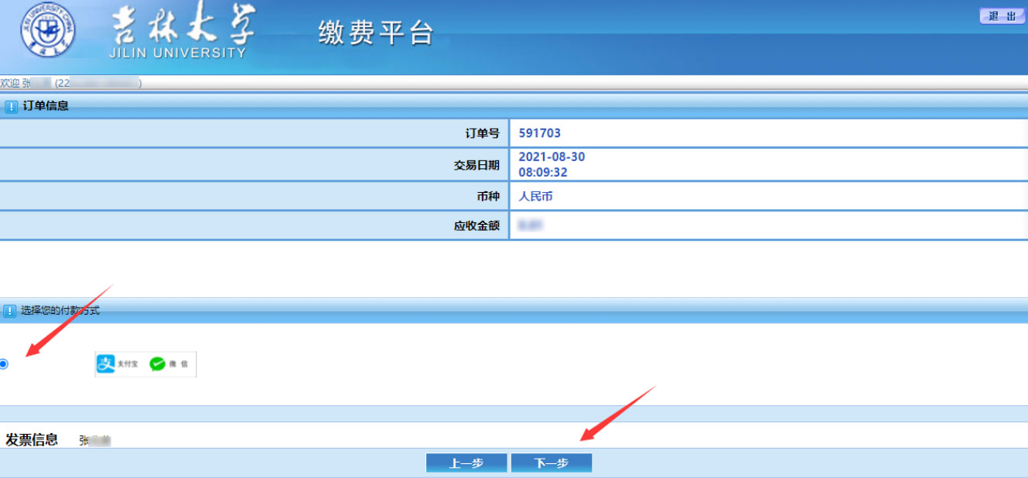
Task: Click the info icon beside 选择您的付款方式
Action: [9, 311]
